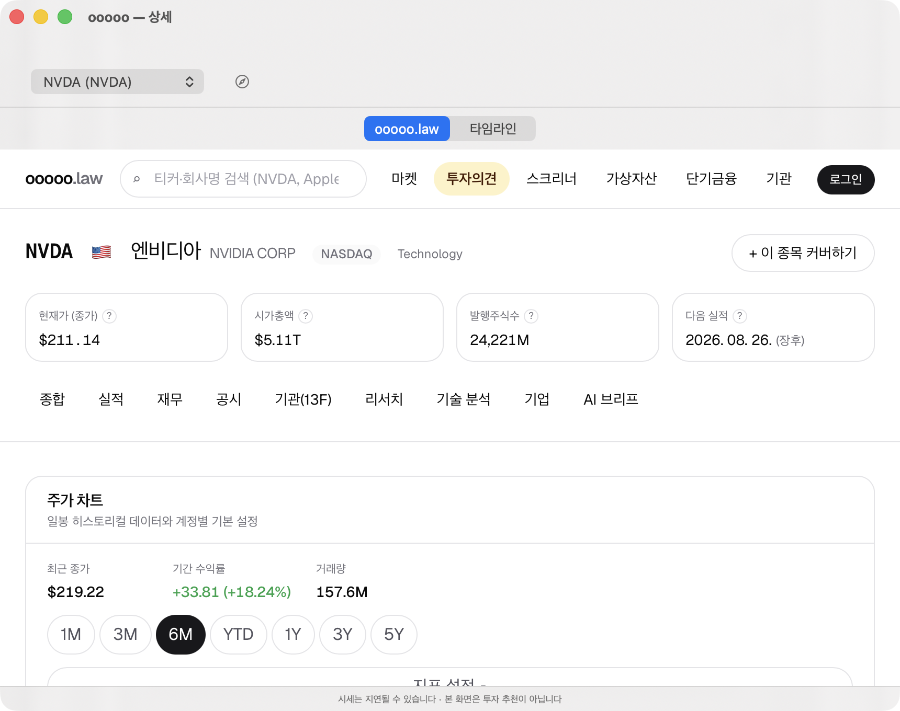Select the 공시 tab
This screenshot has height=711, width=900.
tap(229, 399)
